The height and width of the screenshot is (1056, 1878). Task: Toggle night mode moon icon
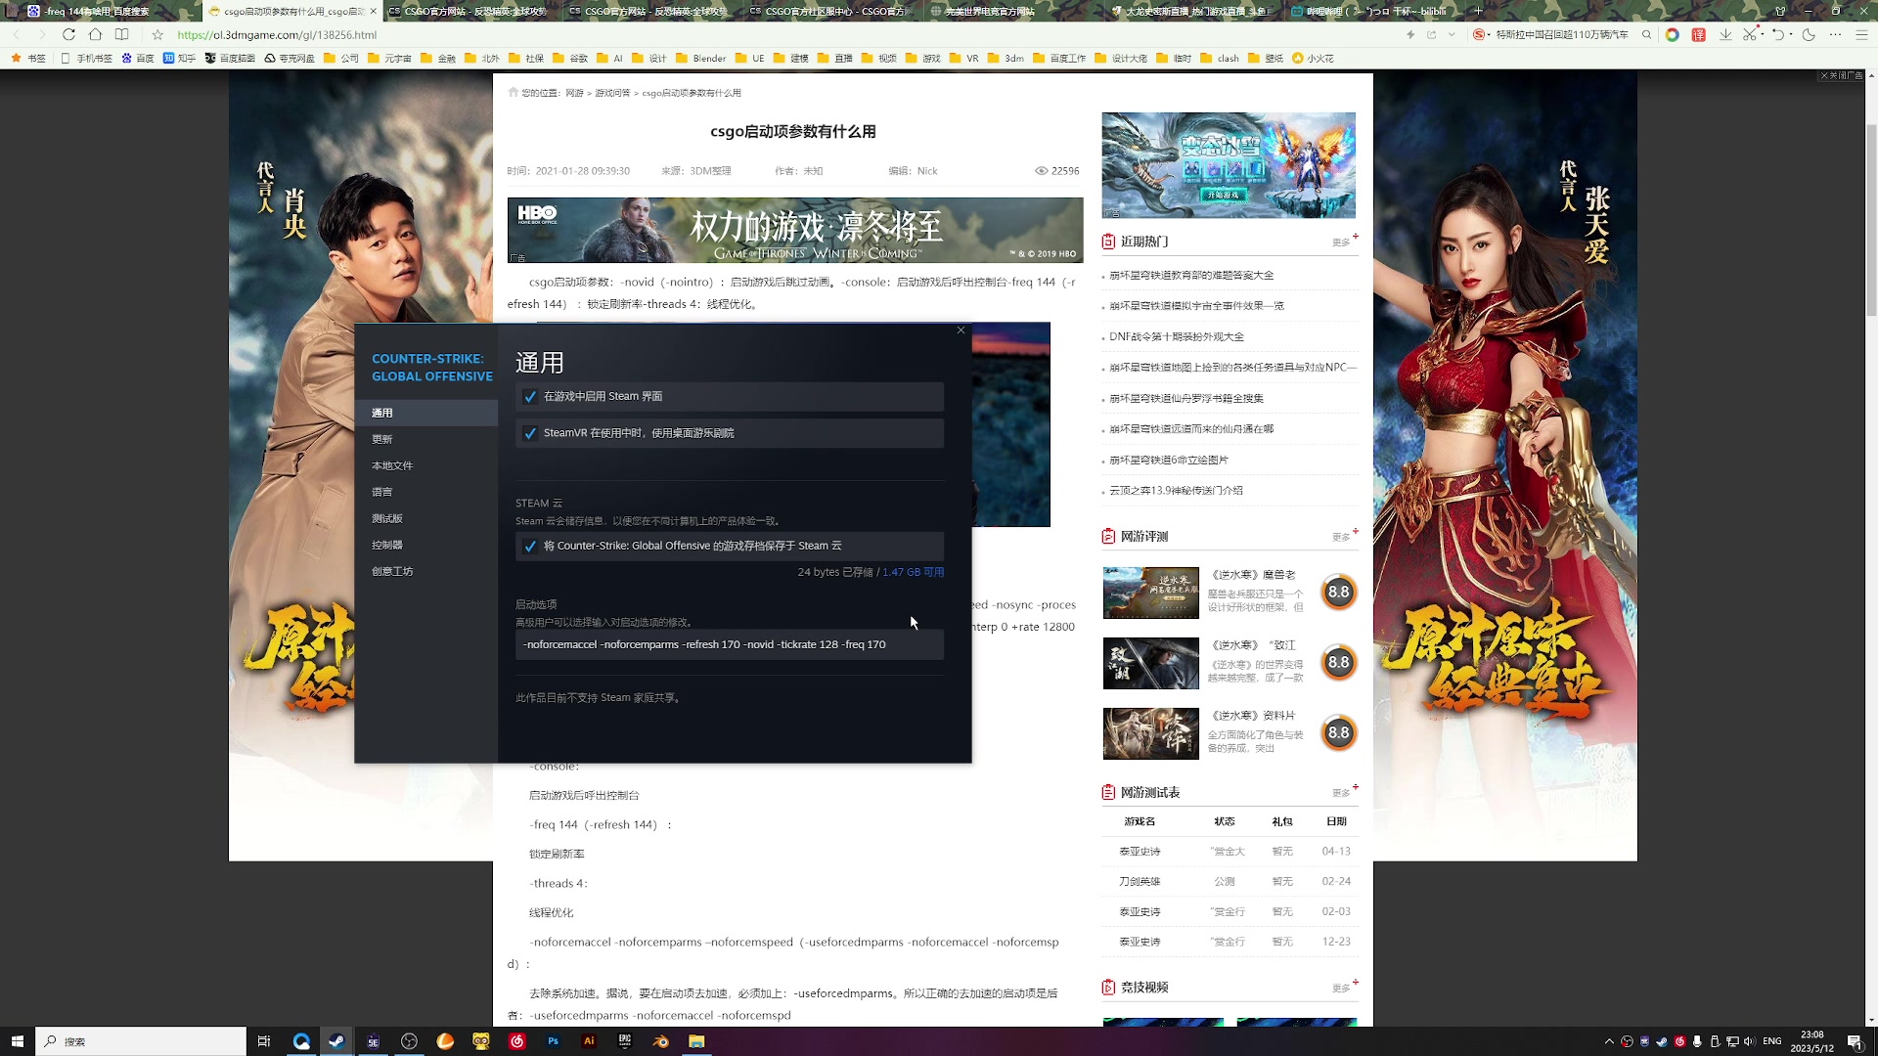(x=1809, y=34)
